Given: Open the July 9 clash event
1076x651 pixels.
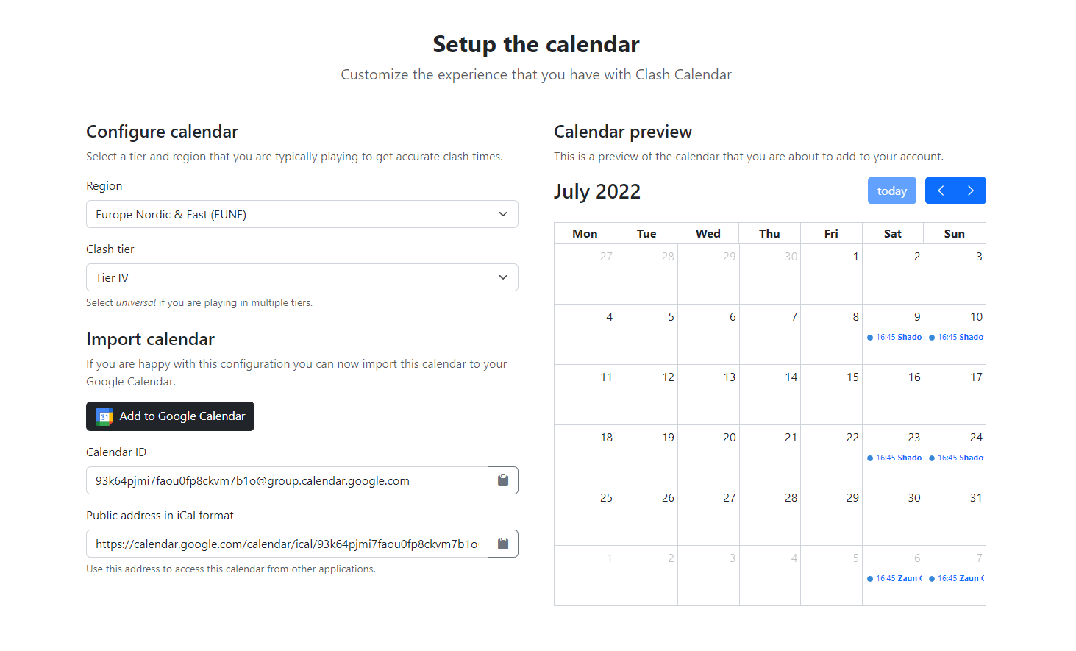Looking at the screenshot, I should click(x=894, y=337).
